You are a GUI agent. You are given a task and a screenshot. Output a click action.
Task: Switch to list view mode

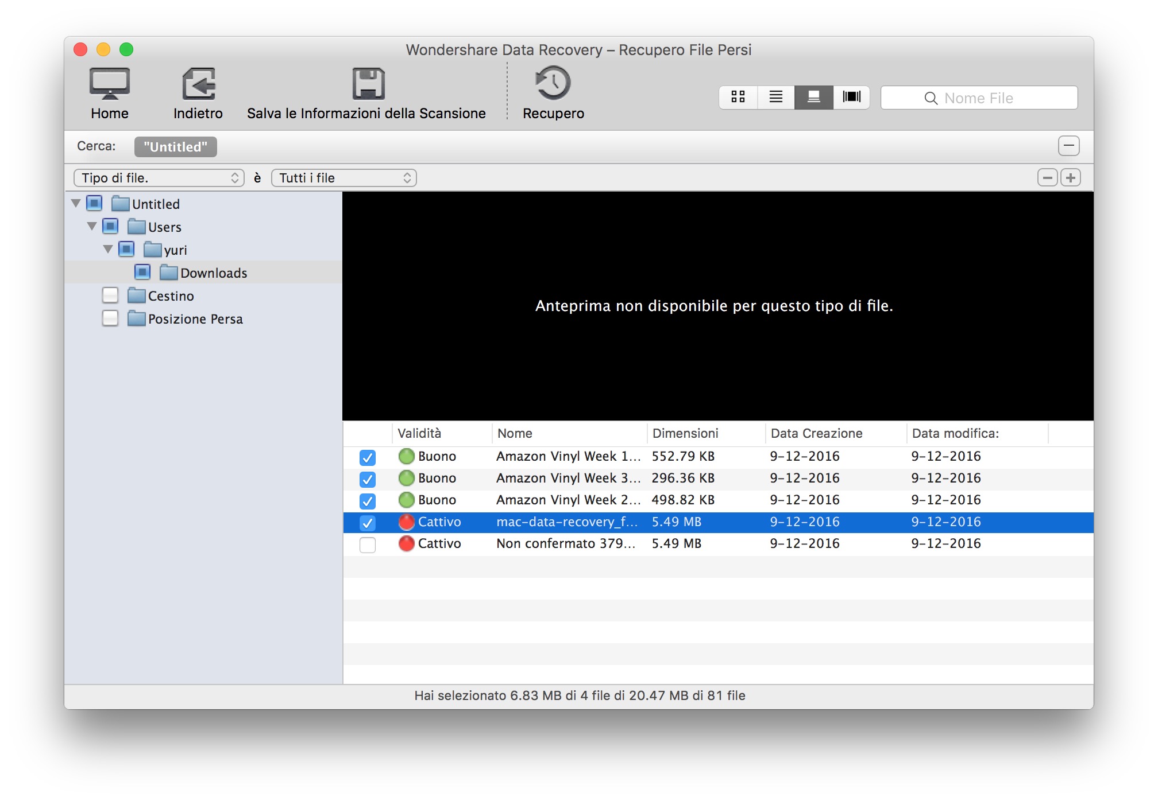click(x=775, y=97)
